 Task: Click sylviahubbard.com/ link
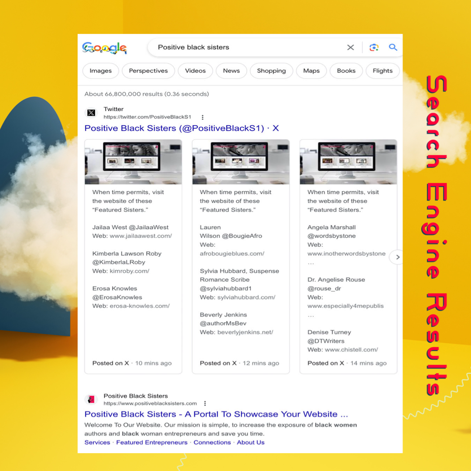(246, 297)
